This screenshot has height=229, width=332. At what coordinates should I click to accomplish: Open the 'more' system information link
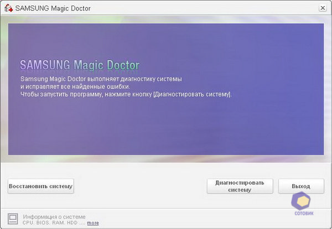click(x=93, y=223)
